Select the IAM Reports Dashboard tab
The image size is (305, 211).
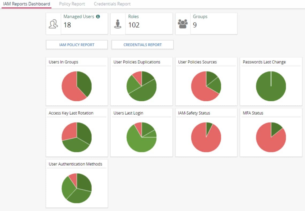point(26,4)
